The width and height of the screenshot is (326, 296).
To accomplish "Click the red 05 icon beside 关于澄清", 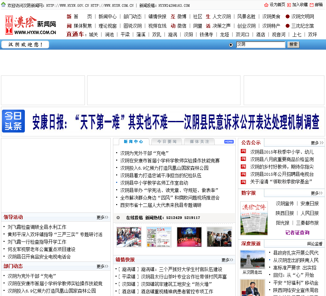I will [243, 182].
